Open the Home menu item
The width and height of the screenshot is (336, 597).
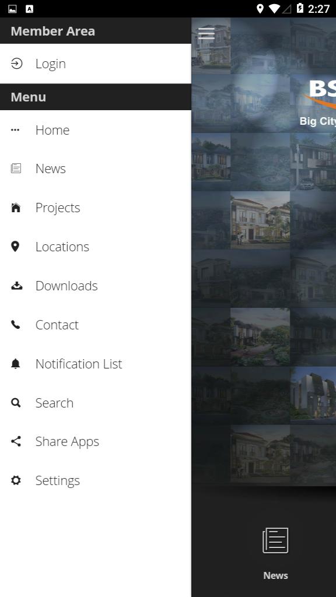(x=96, y=130)
